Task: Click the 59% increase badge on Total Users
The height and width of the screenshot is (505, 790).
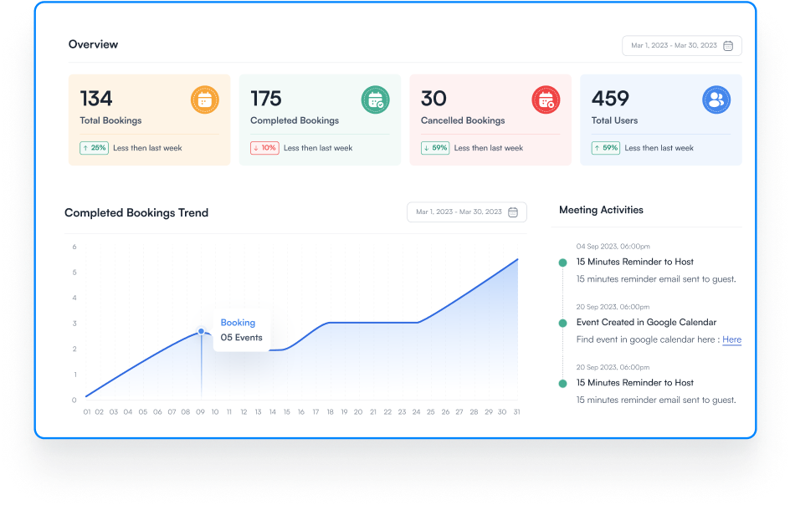Action: (x=606, y=148)
